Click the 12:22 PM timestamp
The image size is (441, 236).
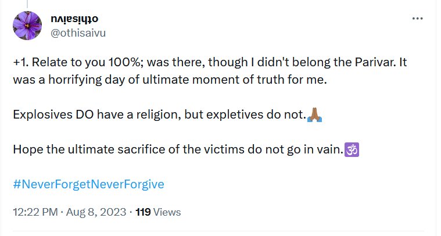[x=35, y=212]
